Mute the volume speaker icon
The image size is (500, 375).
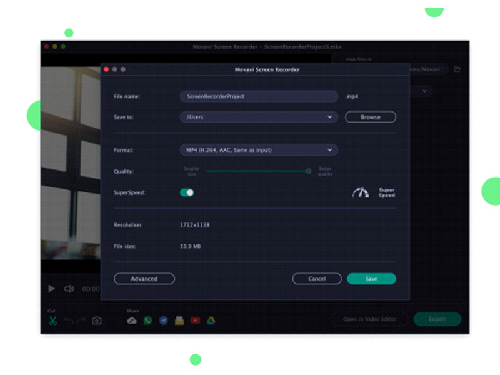[x=69, y=289]
